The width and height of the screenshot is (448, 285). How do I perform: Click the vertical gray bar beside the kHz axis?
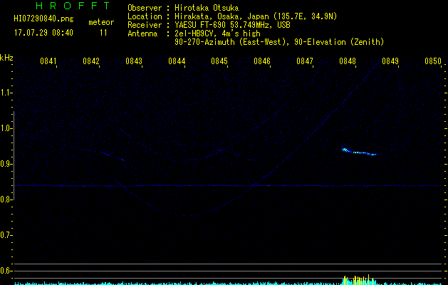click(14, 155)
